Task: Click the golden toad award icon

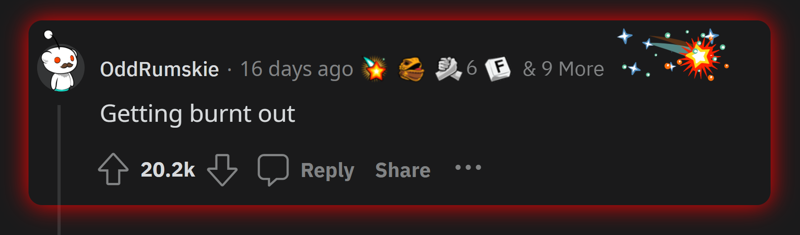Action: pyautogui.click(x=411, y=69)
